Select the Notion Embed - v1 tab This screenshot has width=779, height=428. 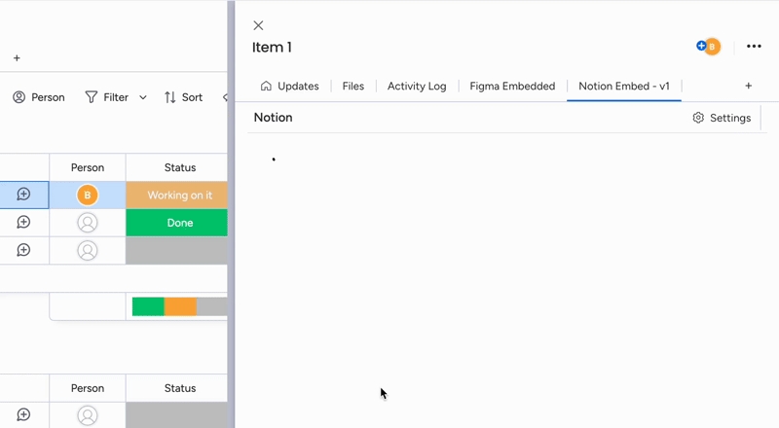pos(623,86)
